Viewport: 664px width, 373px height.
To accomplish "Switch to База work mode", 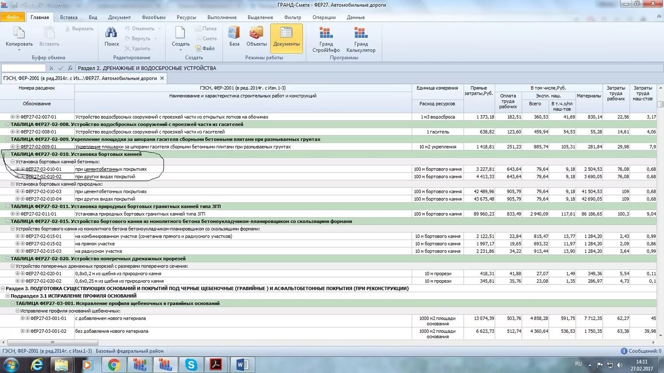I will 234,36.
